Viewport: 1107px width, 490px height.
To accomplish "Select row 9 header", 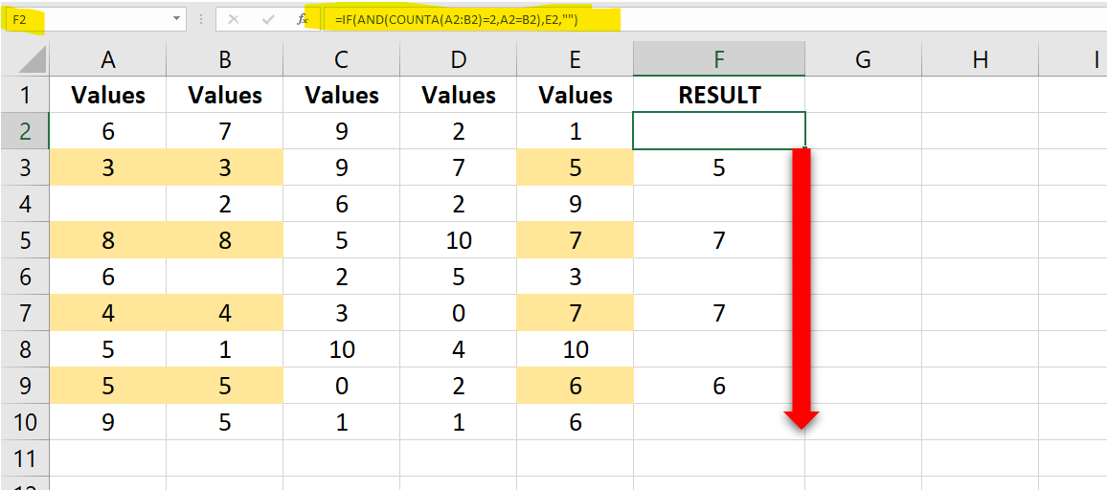I will coord(25,387).
